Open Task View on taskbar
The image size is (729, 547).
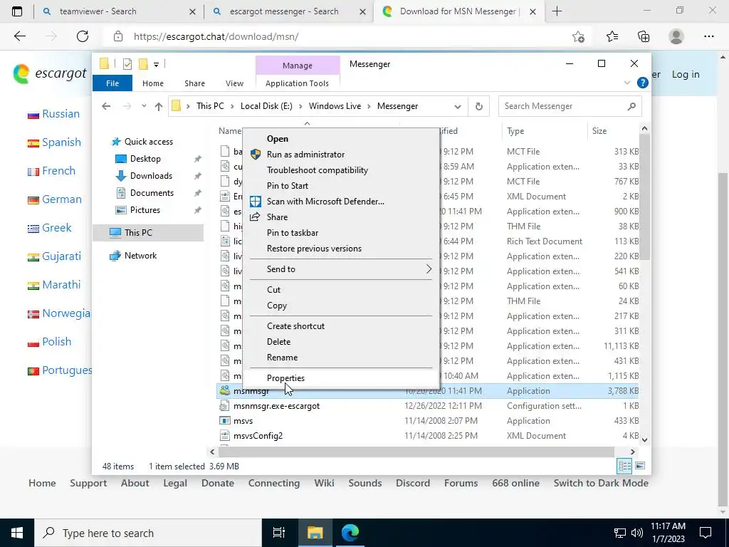coord(279,533)
